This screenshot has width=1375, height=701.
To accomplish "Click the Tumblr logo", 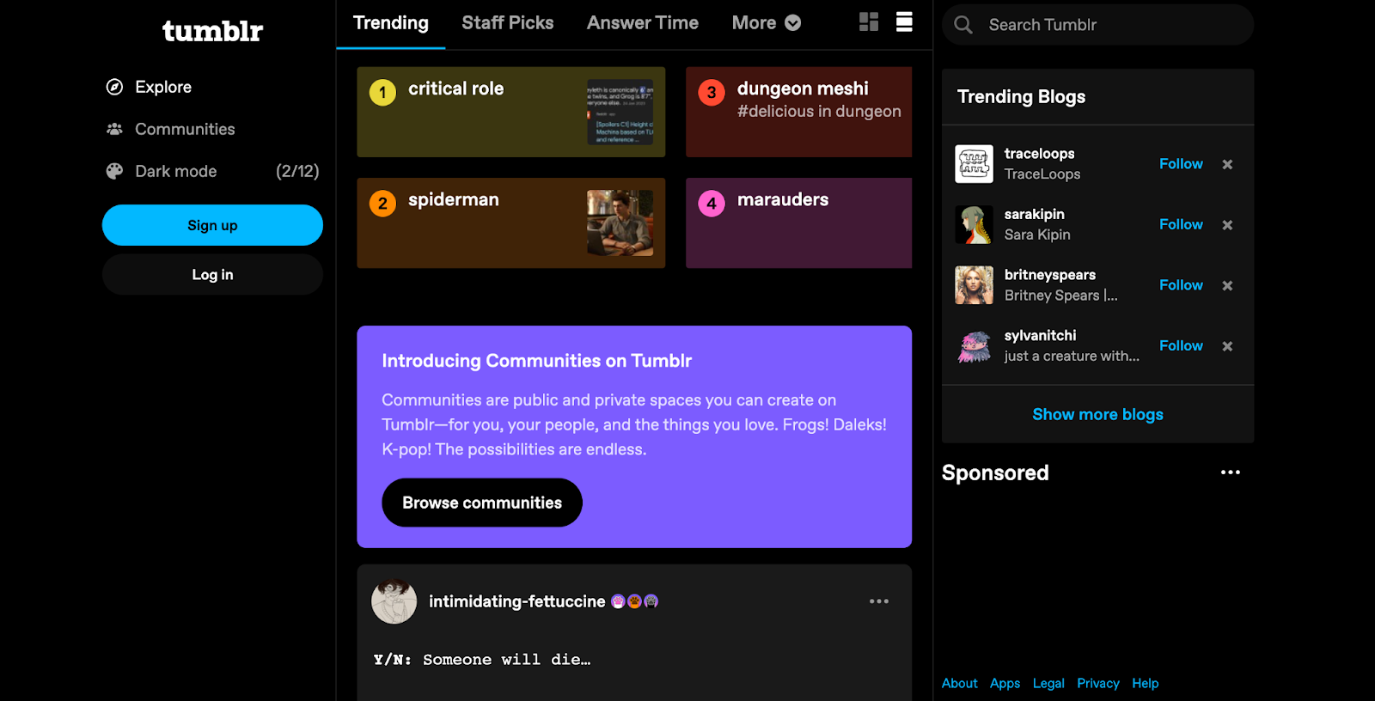I will pos(212,31).
